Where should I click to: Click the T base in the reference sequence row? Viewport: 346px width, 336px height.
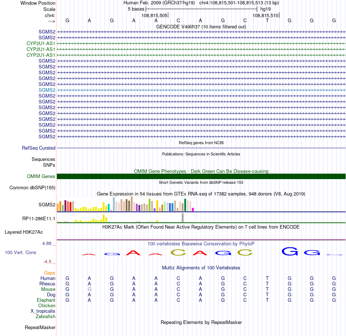267,20
